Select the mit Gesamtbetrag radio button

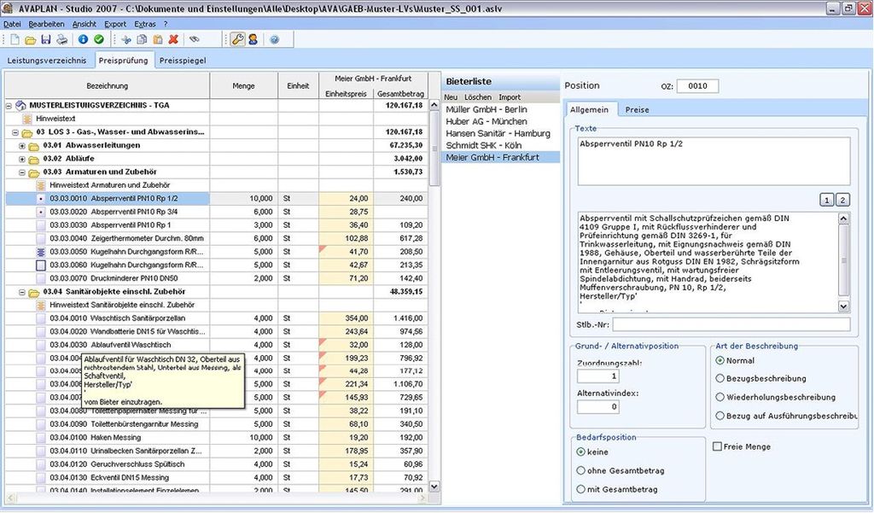click(580, 490)
